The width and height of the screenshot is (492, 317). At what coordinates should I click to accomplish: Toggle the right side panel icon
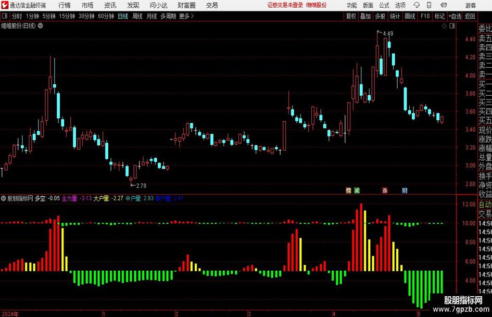click(x=452, y=26)
